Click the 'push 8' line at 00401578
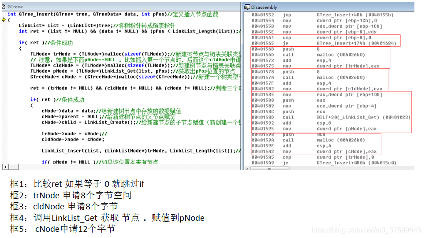Screen dimensions: 425x238 point(286,72)
